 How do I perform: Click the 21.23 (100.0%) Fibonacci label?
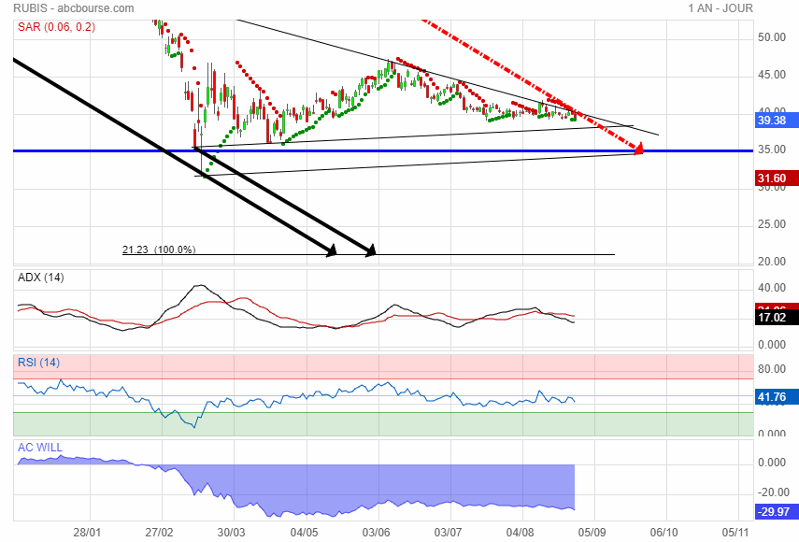[x=159, y=250]
